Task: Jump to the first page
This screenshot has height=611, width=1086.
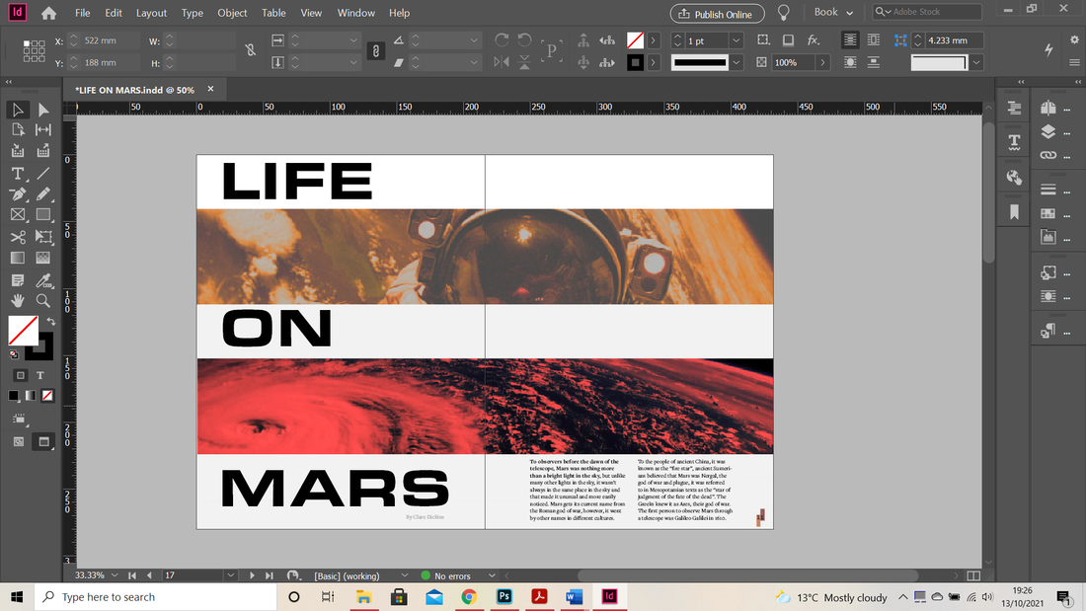Action: (x=132, y=575)
